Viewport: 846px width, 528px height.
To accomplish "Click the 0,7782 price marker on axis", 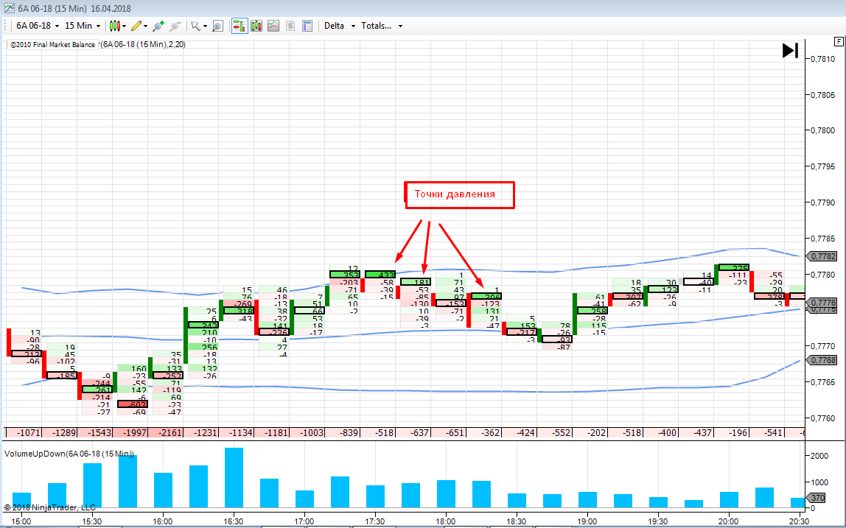I will (822, 256).
